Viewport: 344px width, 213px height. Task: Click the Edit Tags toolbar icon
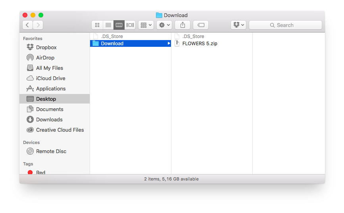pos(201,25)
